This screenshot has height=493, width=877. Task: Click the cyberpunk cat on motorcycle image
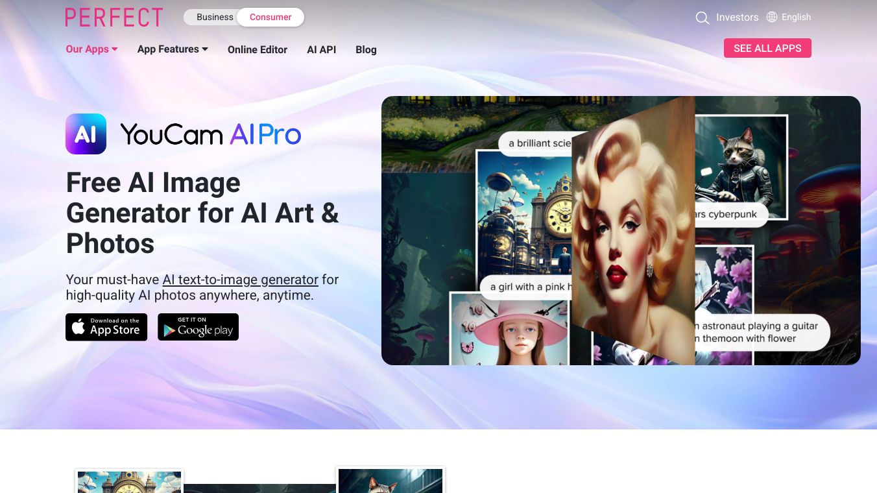741,162
